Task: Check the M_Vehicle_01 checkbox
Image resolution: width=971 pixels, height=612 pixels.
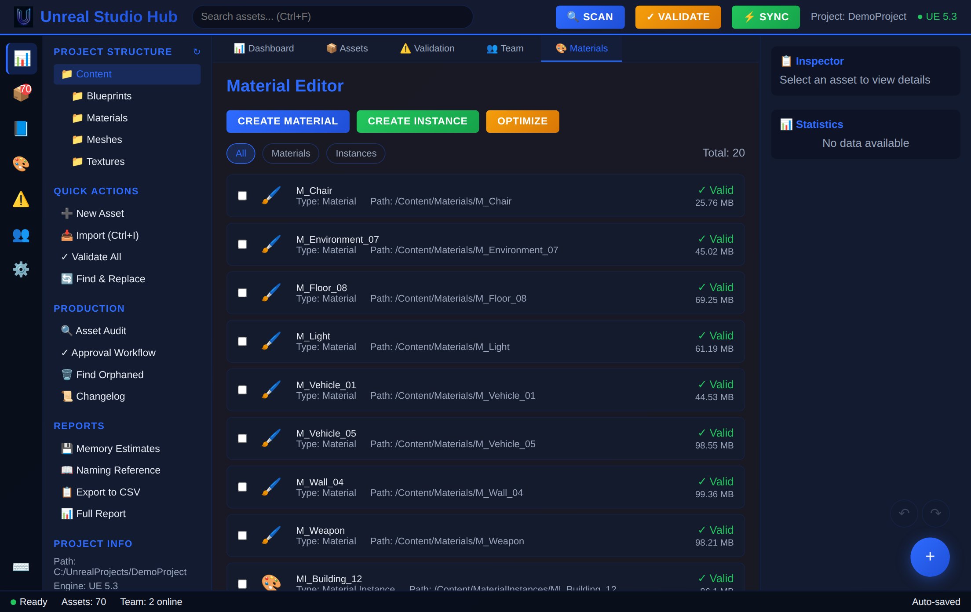Action: 242,390
